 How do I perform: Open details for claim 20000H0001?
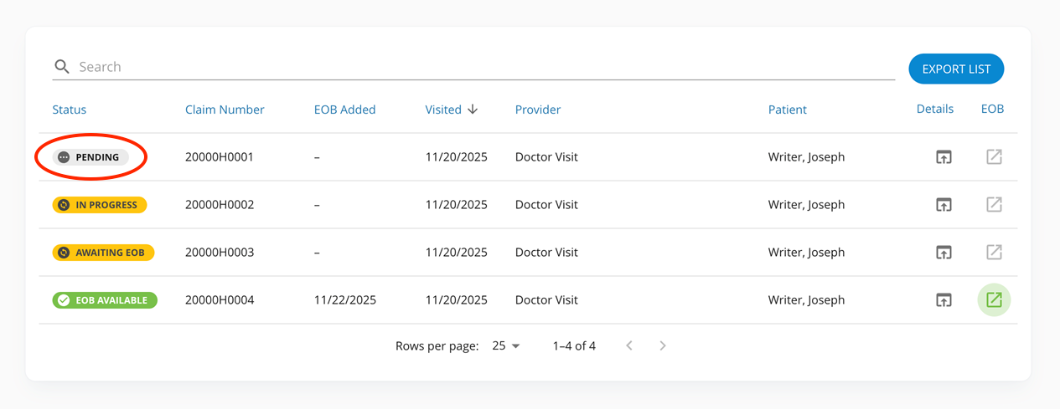[x=944, y=157]
